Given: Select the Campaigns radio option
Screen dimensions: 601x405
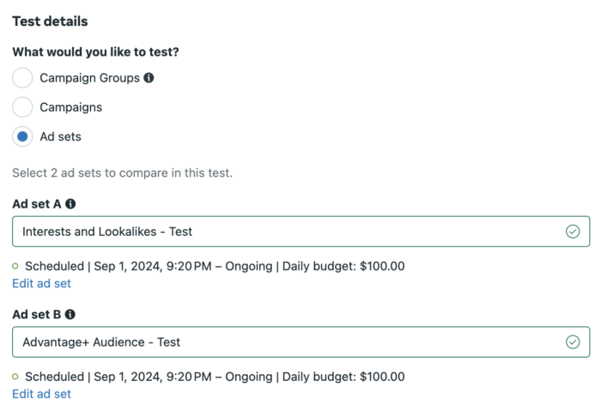Looking at the screenshot, I should pyautogui.click(x=22, y=107).
